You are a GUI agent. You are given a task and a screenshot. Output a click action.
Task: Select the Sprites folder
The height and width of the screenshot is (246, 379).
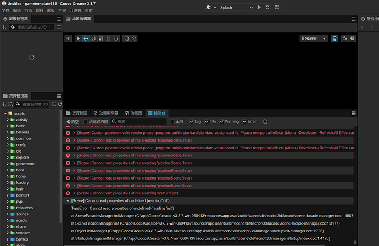[22, 239]
